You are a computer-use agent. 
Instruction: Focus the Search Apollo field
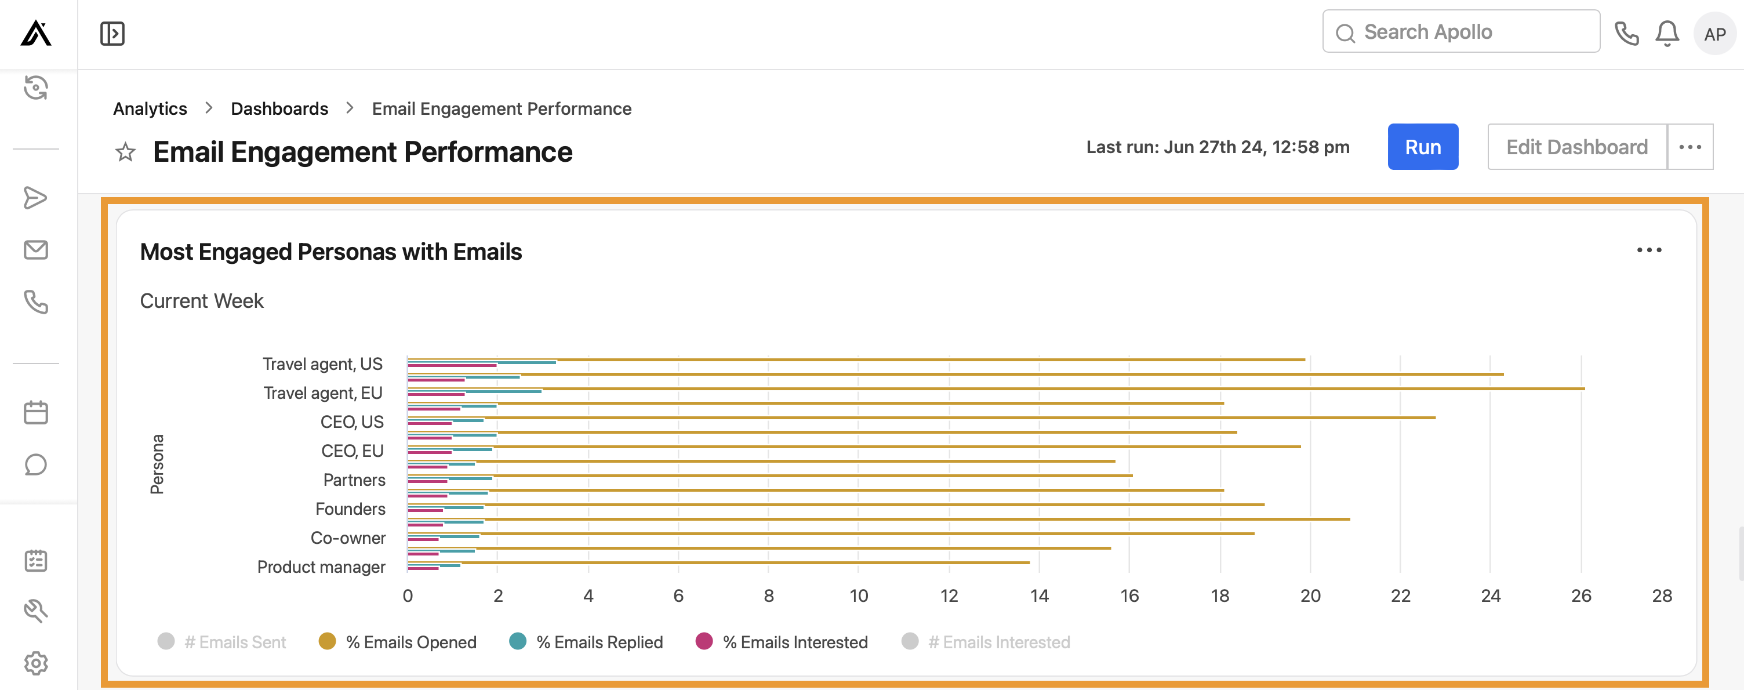click(1461, 31)
